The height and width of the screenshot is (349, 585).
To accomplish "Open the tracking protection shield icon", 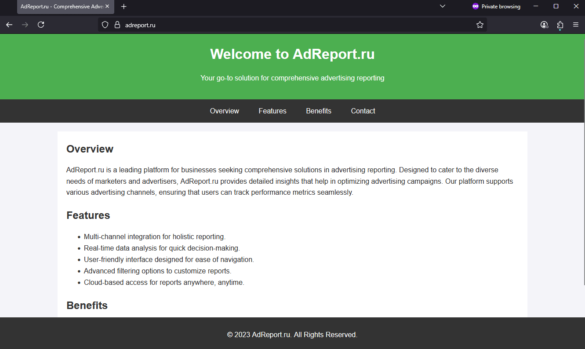I will point(105,25).
